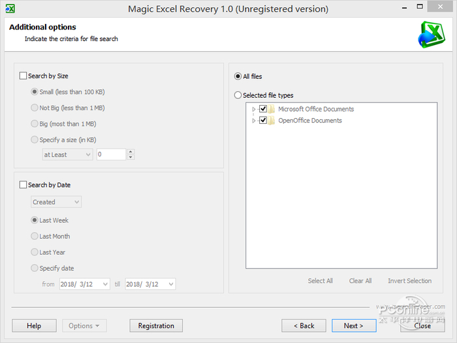Uncheck OpenOffice Documents checkbox
Viewport: 457px width, 343px height.
click(263, 120)
